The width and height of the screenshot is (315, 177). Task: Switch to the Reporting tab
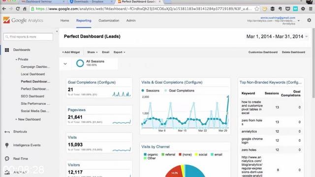(84, 21)
